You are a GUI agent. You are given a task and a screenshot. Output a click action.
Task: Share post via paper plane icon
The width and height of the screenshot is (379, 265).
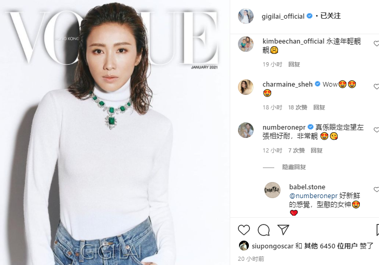coord(283,230)
